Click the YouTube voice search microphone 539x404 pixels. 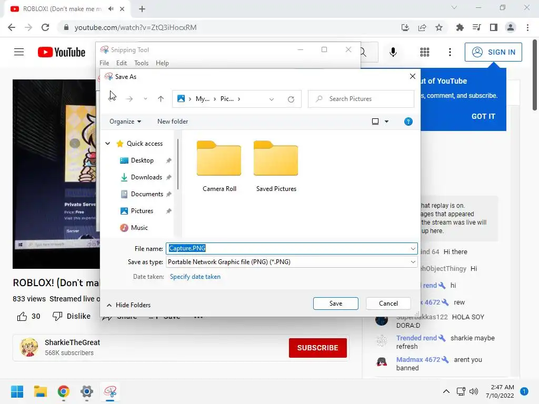pos(393,52)
